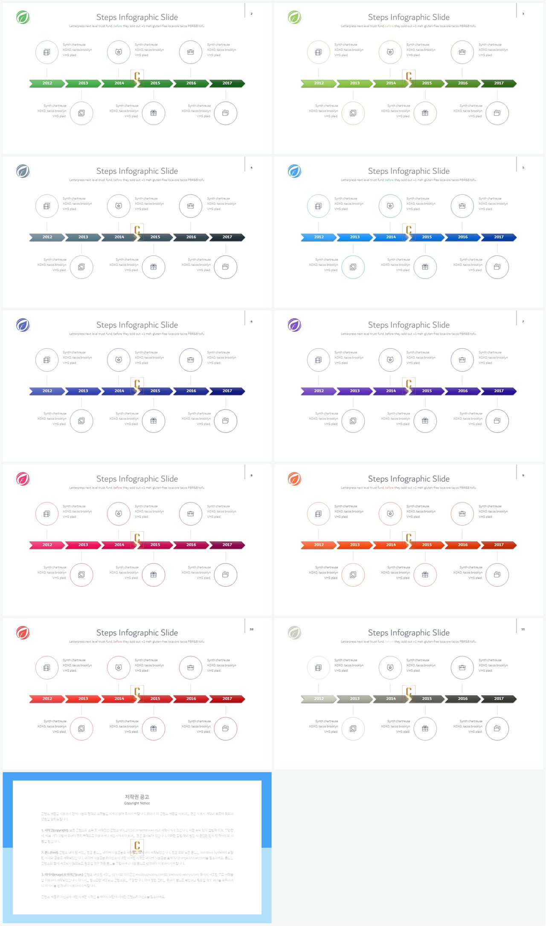Click the star badge icon on pink slide
The image size is (546, 926).
[x=119, y=514]
